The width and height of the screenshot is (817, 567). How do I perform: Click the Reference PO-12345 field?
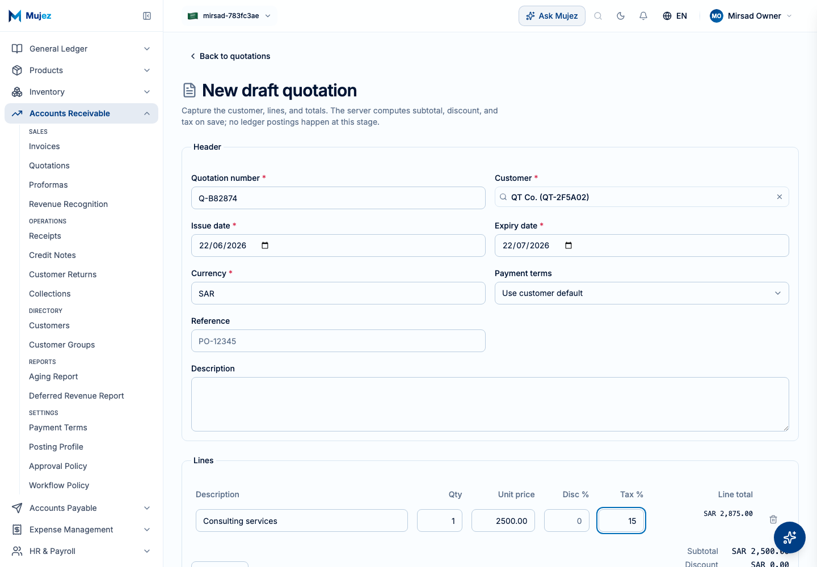pos(338,341)
